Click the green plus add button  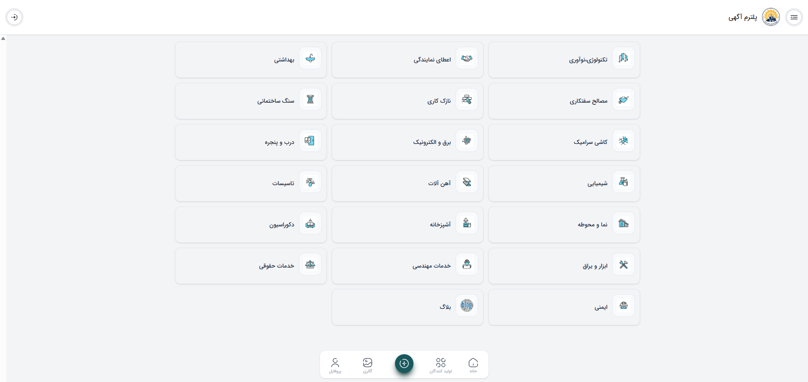[x=404, y=363]
